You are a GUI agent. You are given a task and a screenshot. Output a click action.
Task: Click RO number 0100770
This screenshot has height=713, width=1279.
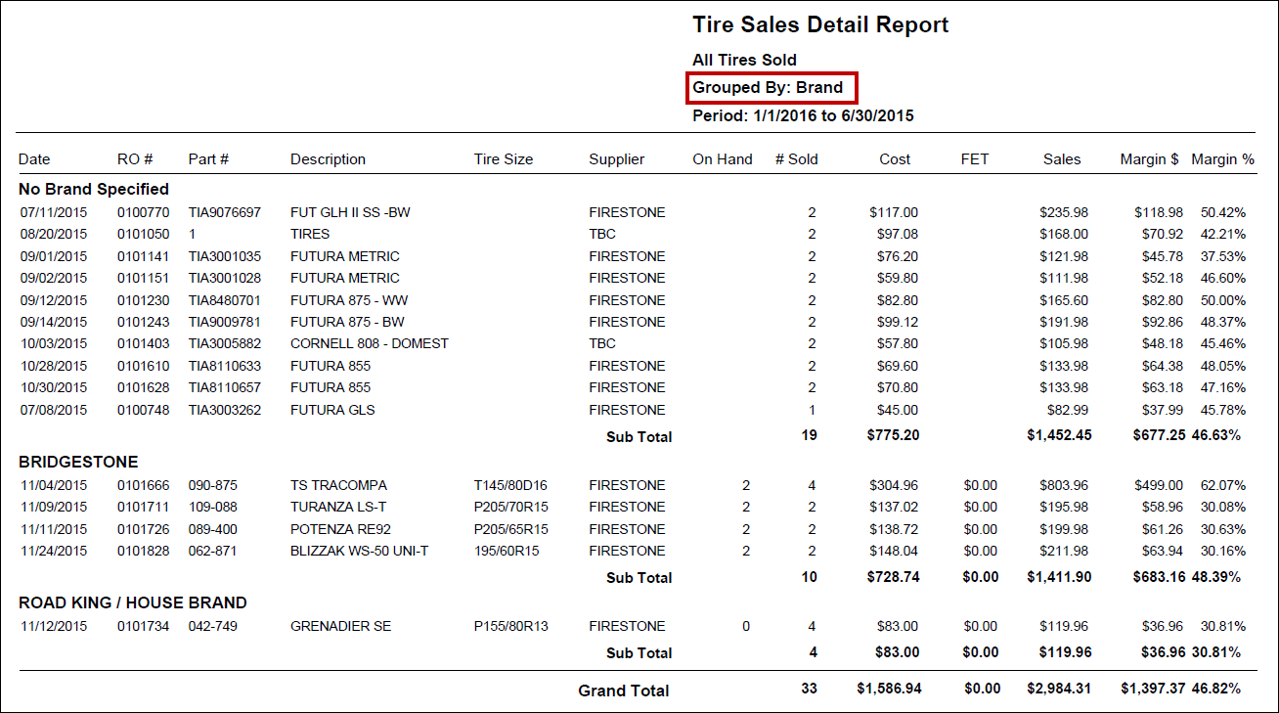(143, 212)
